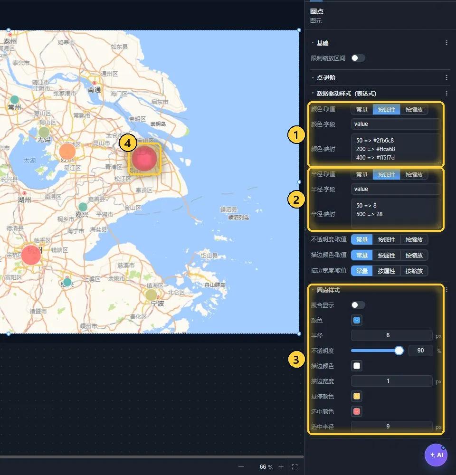Expand the 点·进阶 section

313,77
